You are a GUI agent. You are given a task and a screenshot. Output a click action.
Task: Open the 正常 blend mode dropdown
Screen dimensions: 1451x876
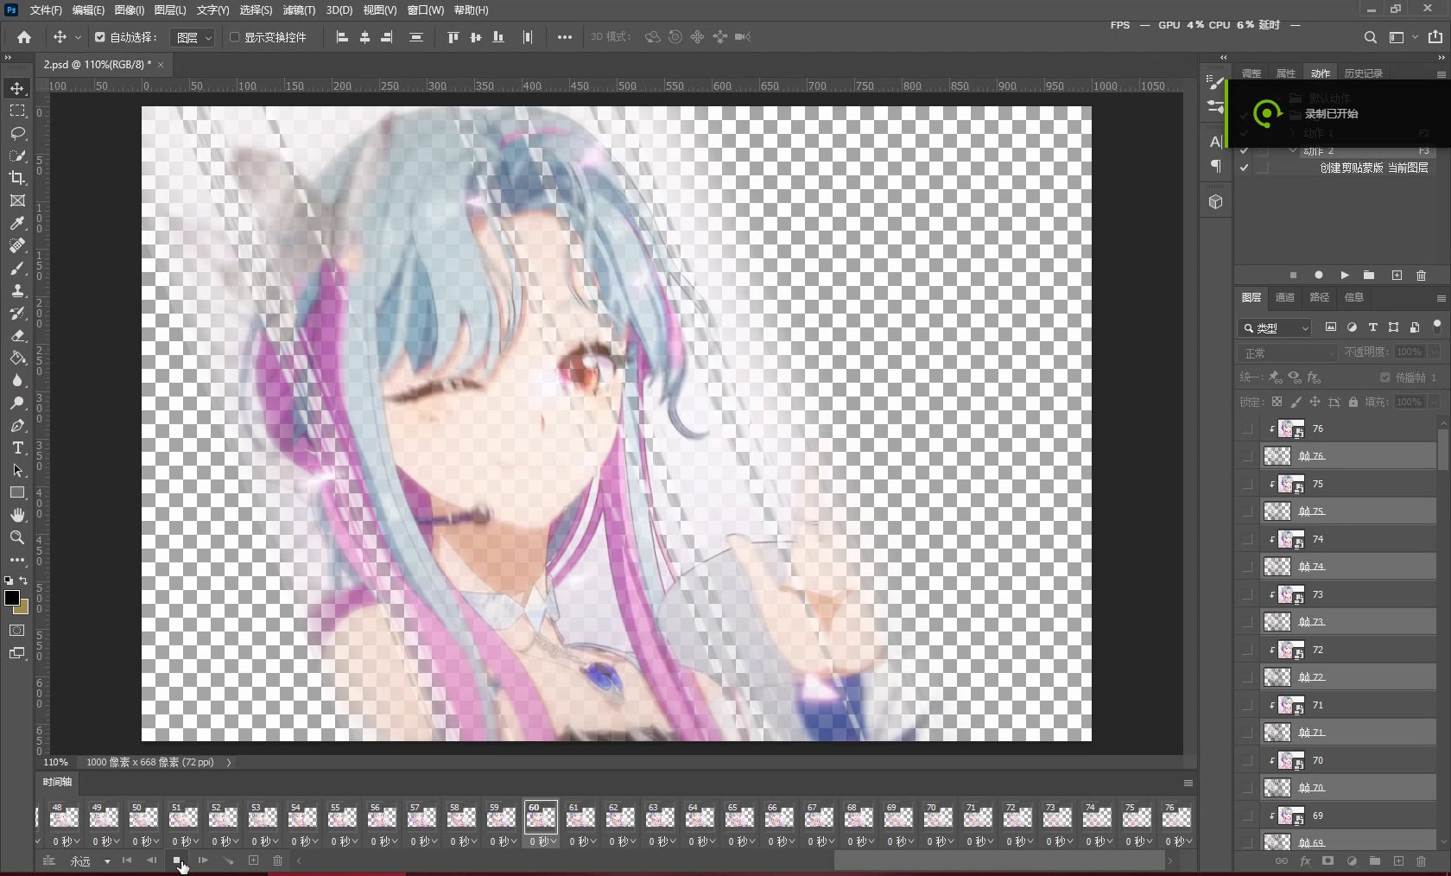(1288, 352)
